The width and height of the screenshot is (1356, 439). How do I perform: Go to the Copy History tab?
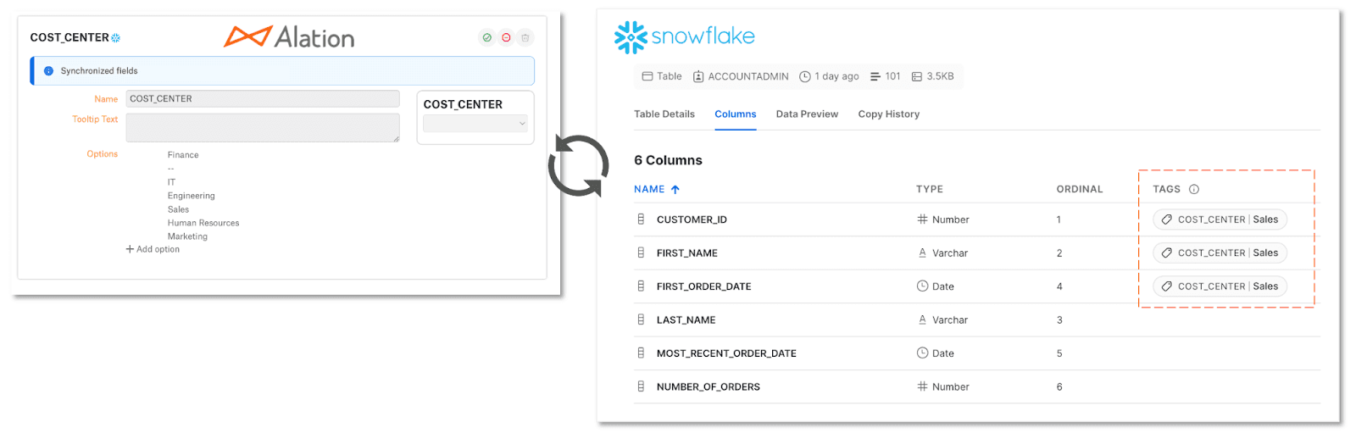pos(888,114)
